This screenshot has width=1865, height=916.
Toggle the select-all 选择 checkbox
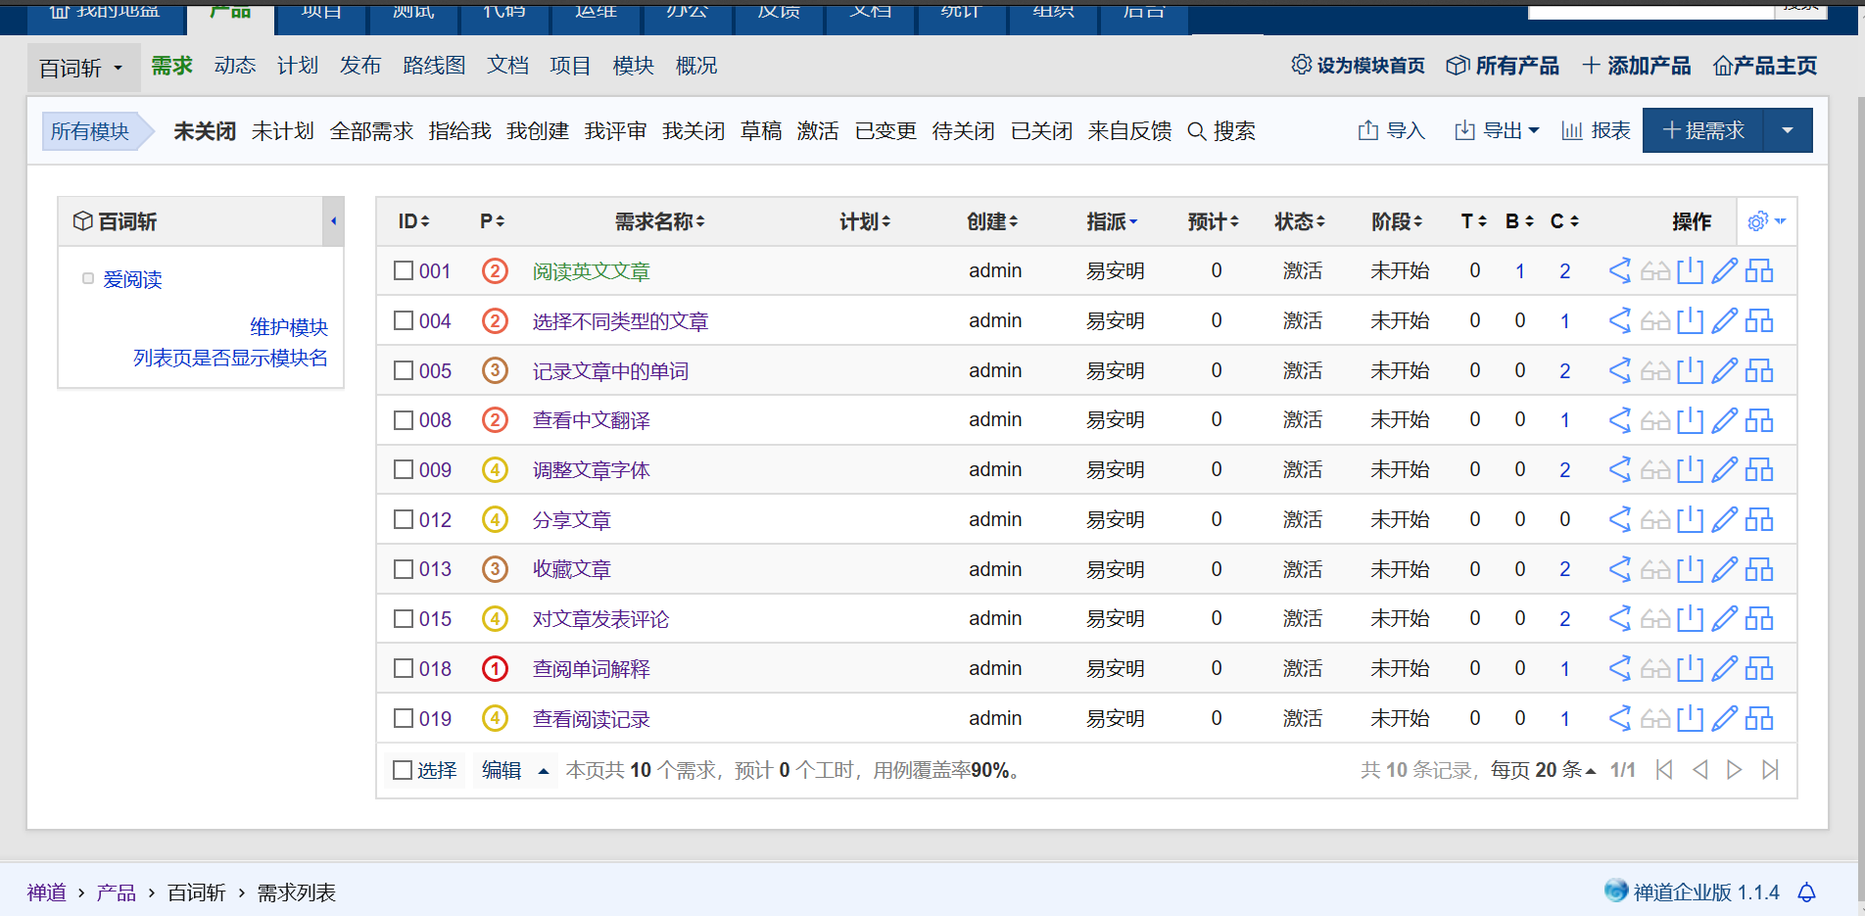[403, 771]
